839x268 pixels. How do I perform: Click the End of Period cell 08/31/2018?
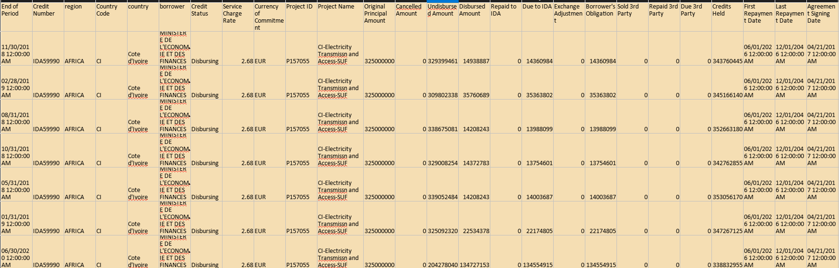(16, 117)
